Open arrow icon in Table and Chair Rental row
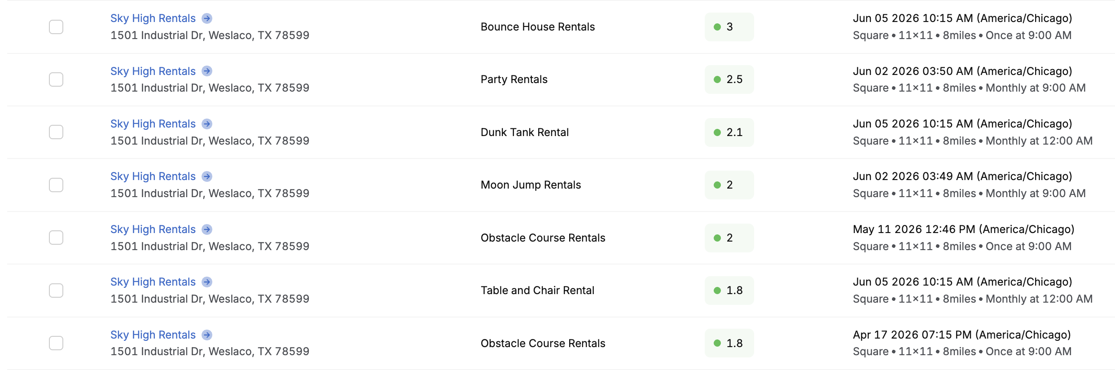 coord(207,282)
